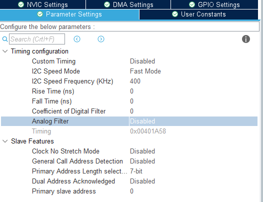Click the info icon

[x=246, y=39]
